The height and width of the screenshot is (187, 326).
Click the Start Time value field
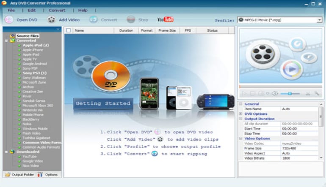pos(299,129)
